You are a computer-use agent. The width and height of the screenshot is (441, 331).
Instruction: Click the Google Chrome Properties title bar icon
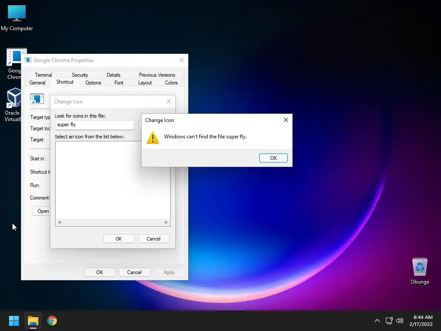[28, 60]
